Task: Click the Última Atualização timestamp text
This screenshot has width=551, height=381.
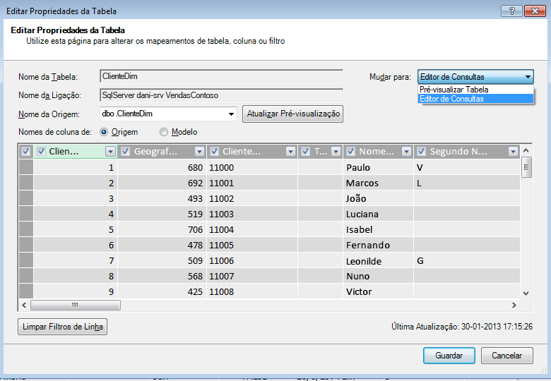Action: coord(462,327)
